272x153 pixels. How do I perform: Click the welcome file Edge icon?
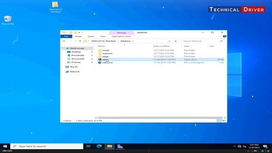[100, 62]
